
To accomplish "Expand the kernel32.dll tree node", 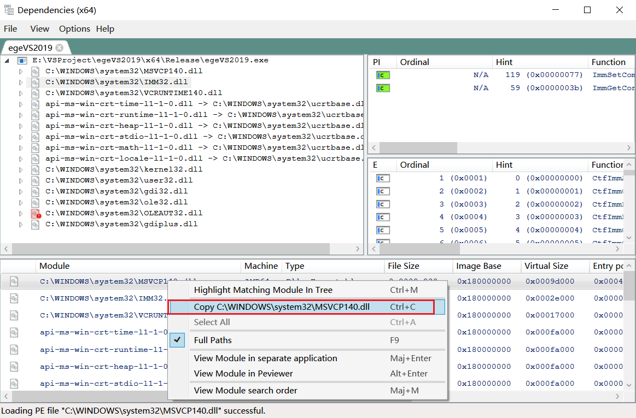I will coord(21,169).
